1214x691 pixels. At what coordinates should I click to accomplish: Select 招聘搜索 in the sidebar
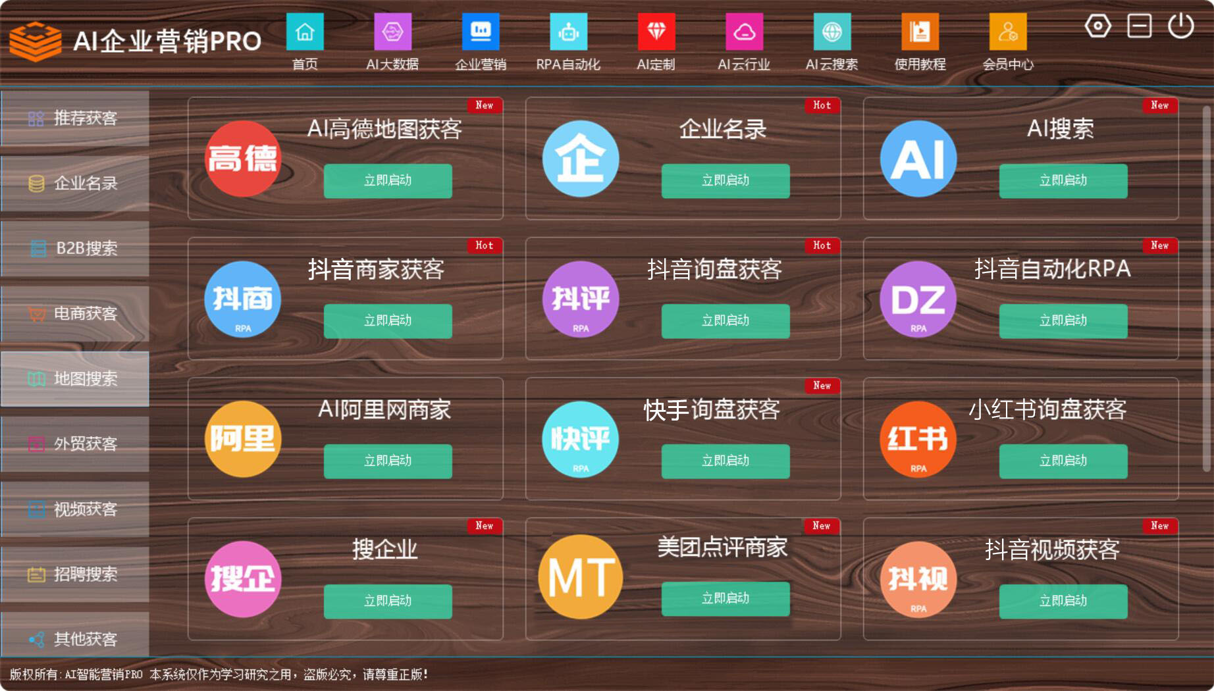click(75, 575)
